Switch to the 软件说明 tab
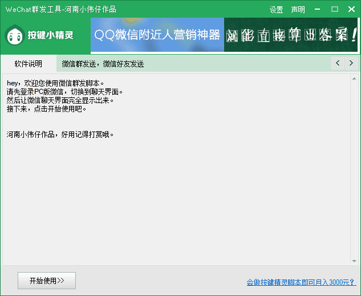 pyautogui.click(x=29, y=64)
